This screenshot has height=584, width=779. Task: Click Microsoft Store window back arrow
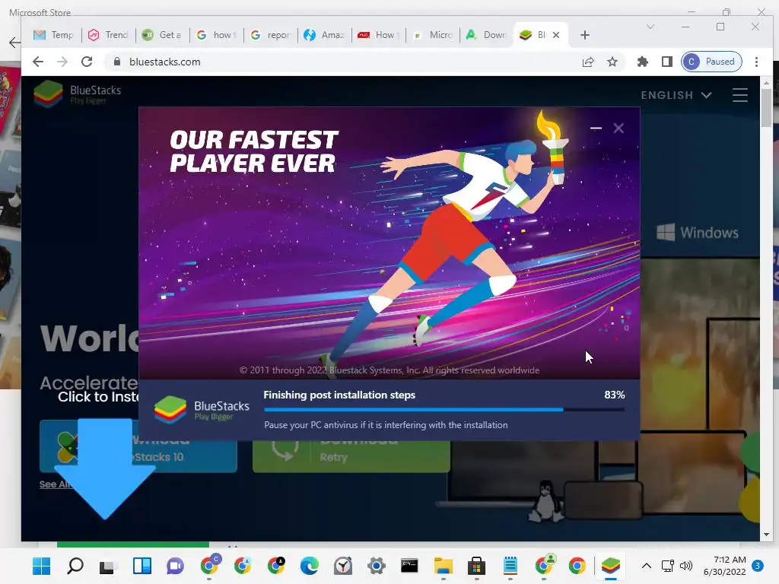[x=15, y=43]
